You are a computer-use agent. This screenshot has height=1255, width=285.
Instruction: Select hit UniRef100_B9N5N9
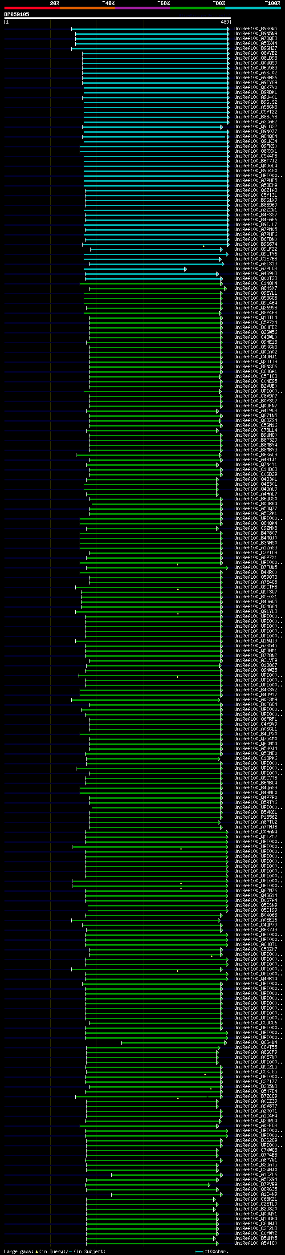click(255, 34)
